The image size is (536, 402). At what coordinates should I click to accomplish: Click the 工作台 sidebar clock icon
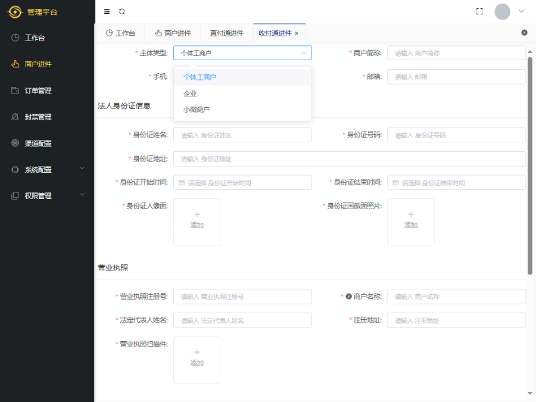point(15,38)
